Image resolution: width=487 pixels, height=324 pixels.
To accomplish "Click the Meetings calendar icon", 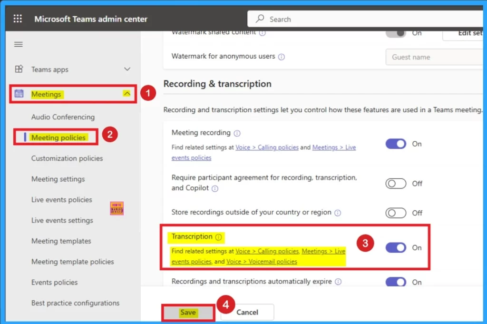I will 19,94.
